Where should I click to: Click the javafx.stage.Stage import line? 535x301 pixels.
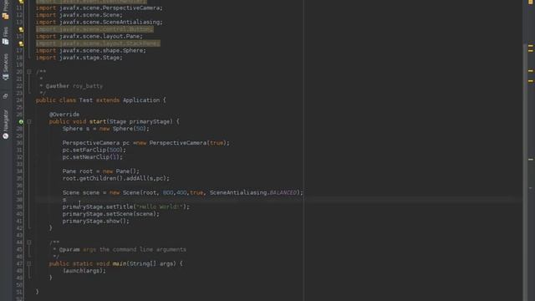pos(79,58)
